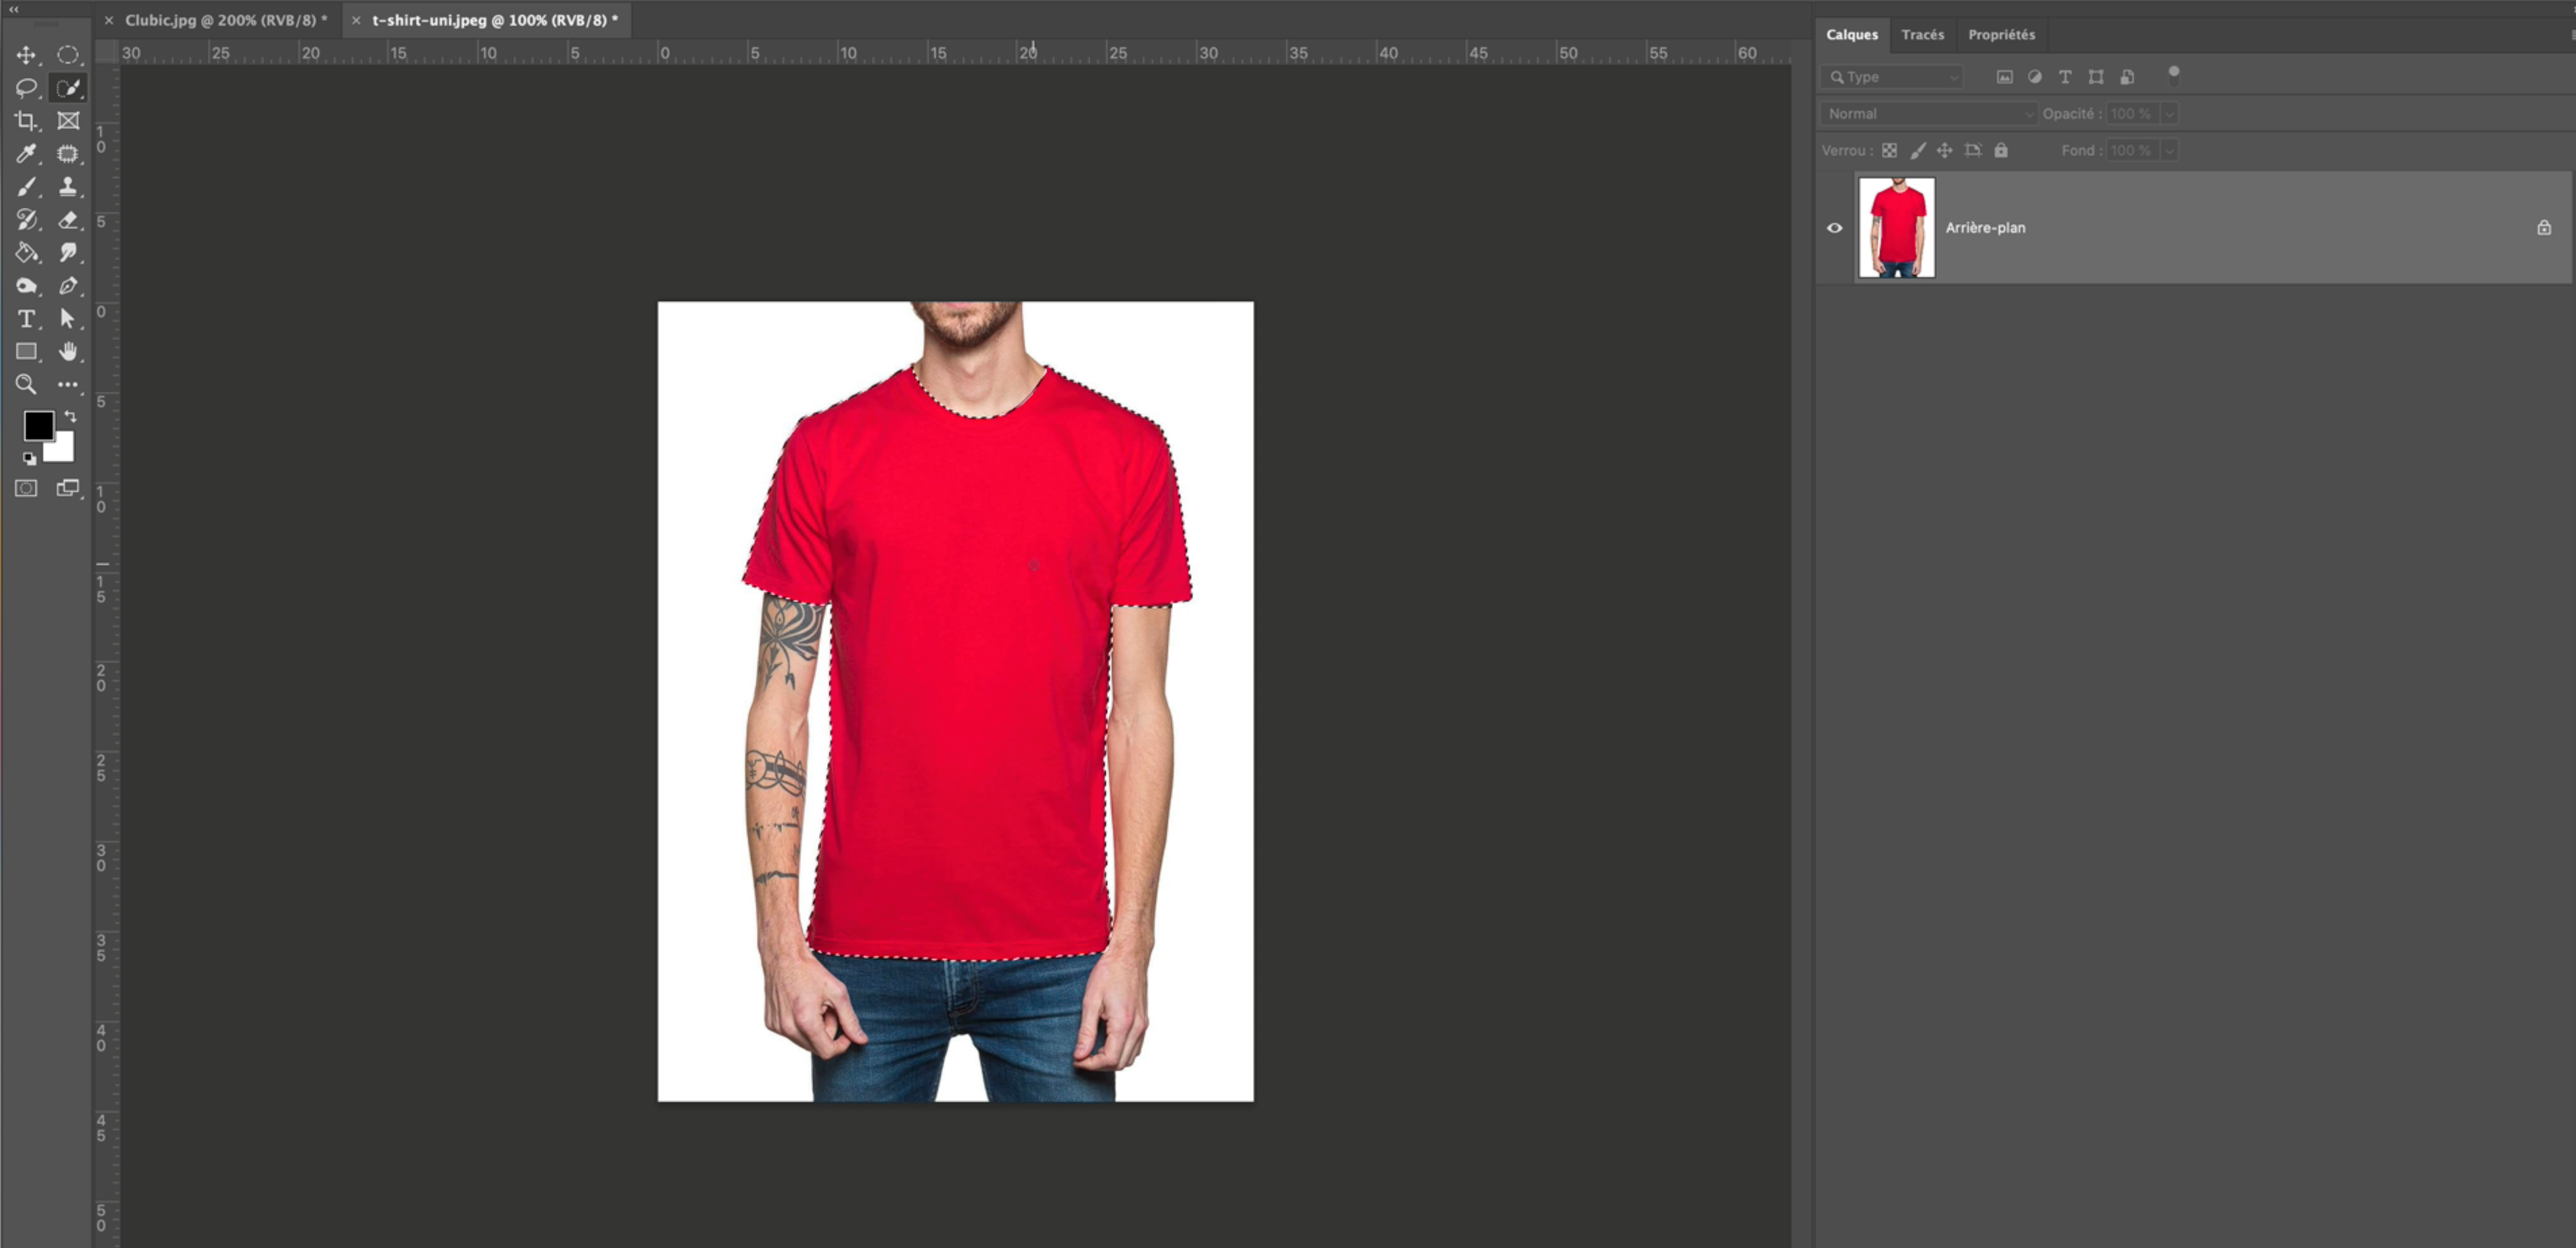
Task: Activate the horizontal Type tool
Action: coord(26,319)
